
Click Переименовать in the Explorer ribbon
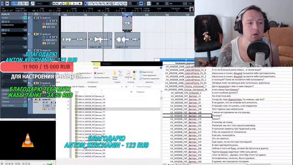(x=102, y=77)
